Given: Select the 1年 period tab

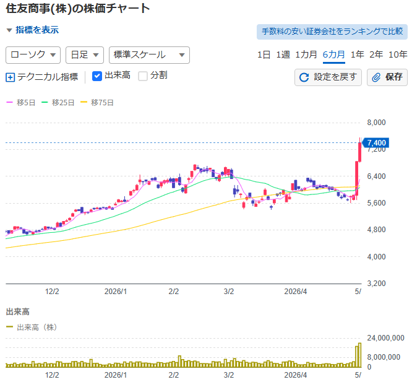Looking at the screenshot, I should (358, 54).
